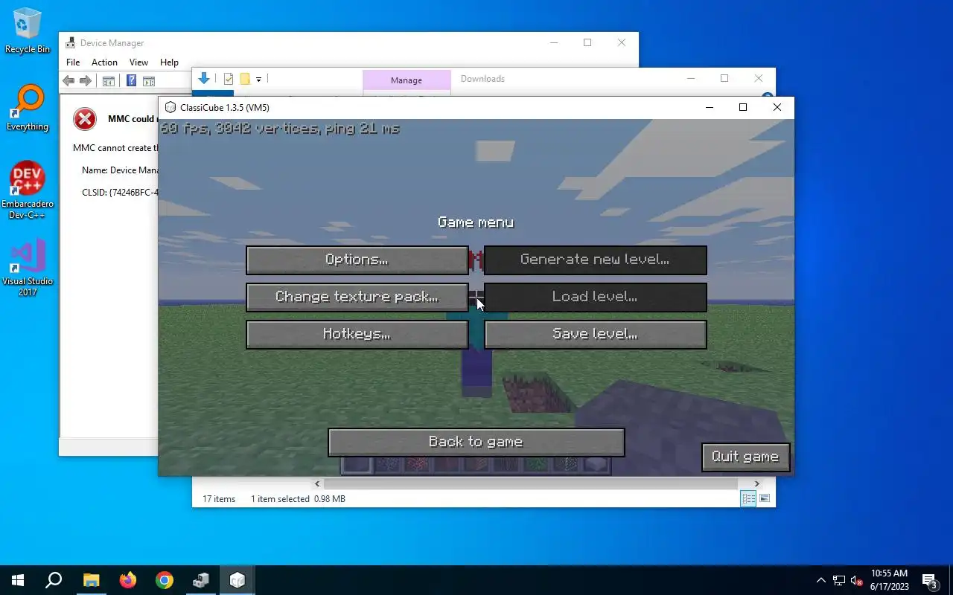Click Forward arrow in Device Manager toolbar
The image size is (953, 595).
pyautogui.click(x=86, y=81)
